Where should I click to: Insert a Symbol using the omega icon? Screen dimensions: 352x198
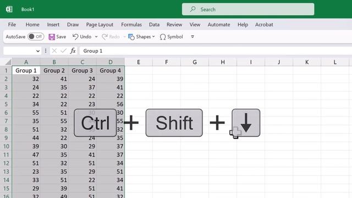coord(163,37)
